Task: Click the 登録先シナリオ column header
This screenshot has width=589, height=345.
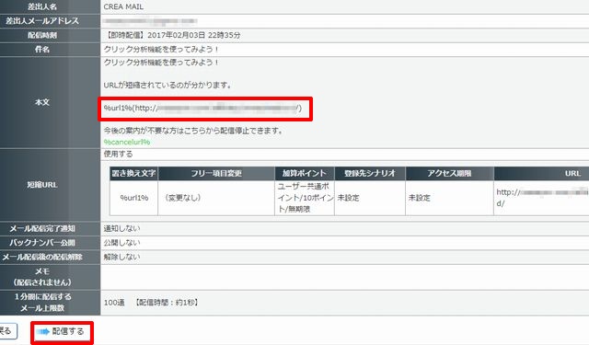Action: click(x=370, y=174)
